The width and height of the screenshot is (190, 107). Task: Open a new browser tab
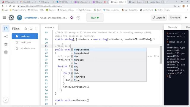(x=166, y=2)
